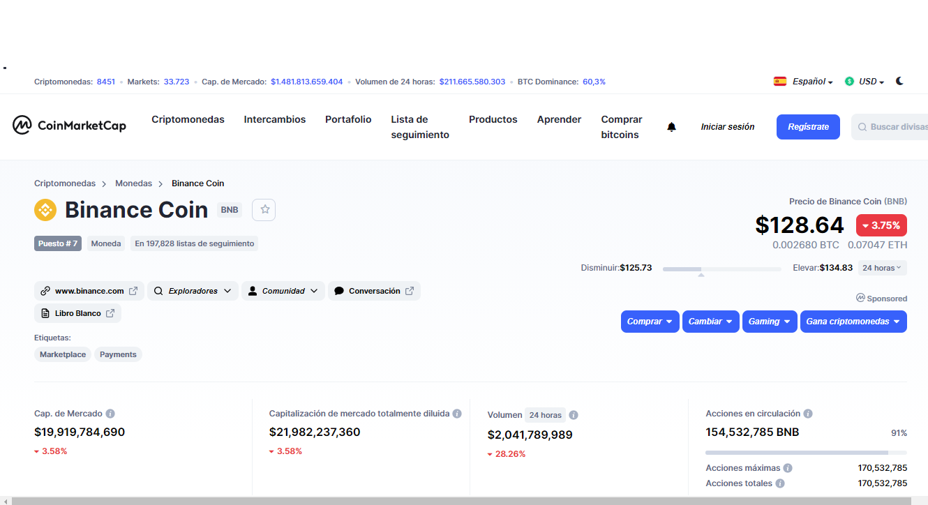
Task: Click 24h volume value $211.665.580.303
Action: click(x=472, y=82)
